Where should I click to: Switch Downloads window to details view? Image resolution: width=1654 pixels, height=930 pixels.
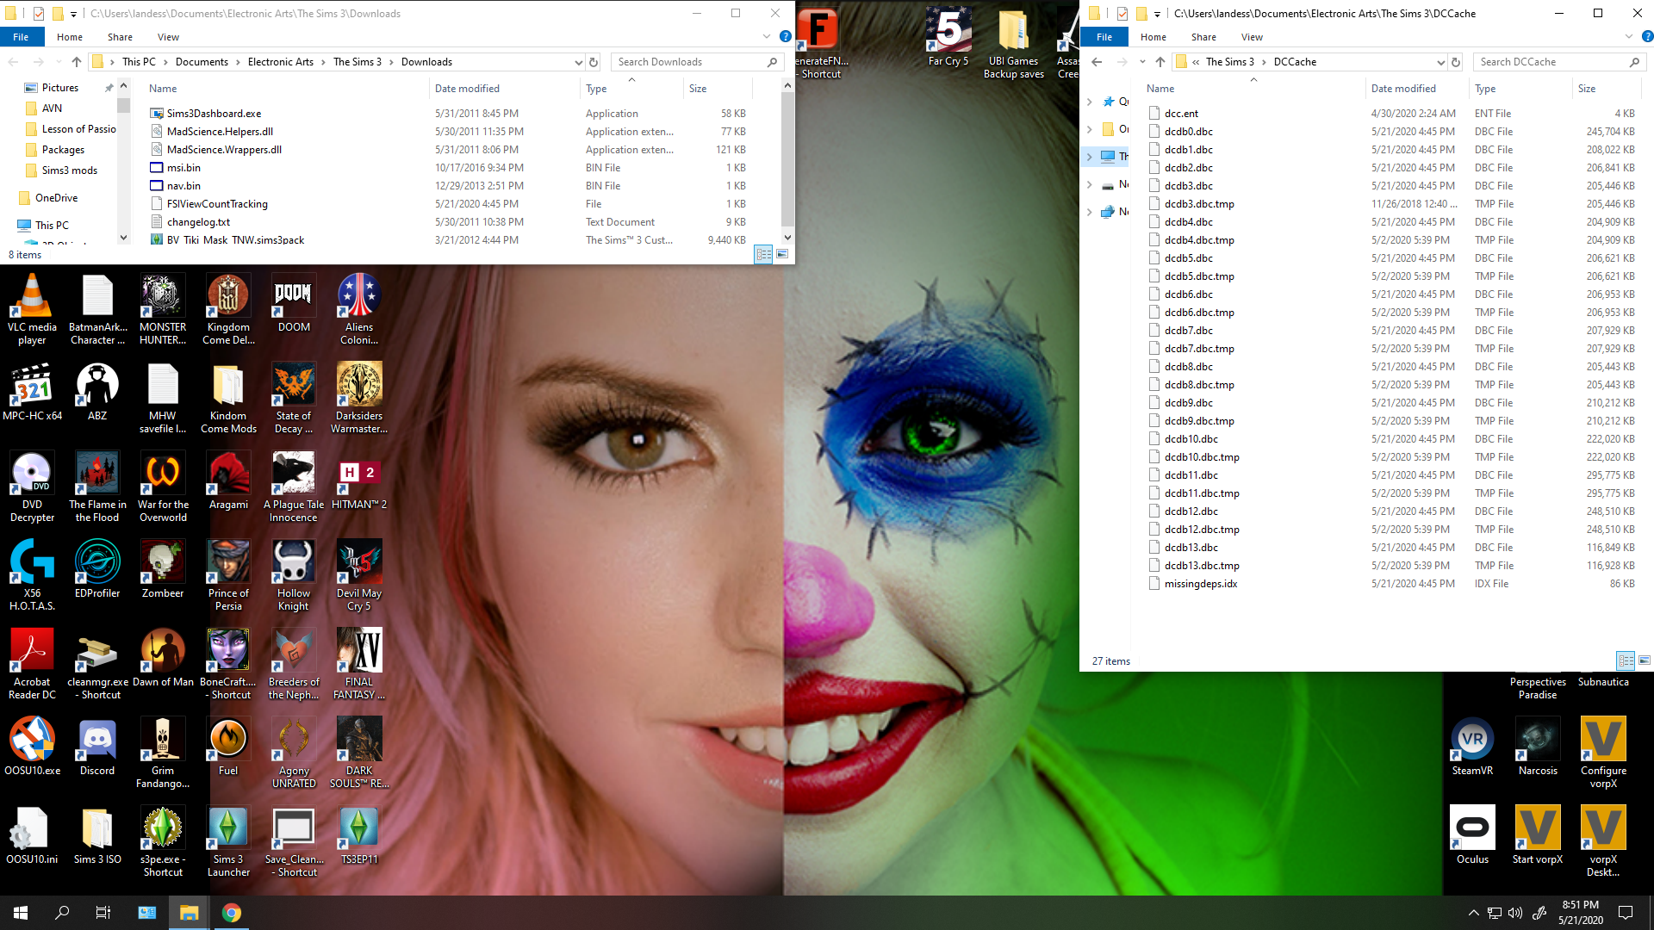763,254
